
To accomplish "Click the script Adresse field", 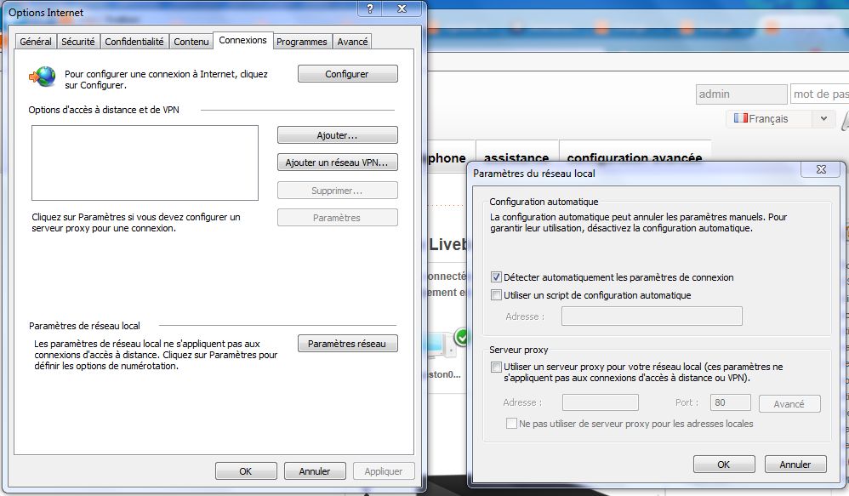I will point(652,316).
